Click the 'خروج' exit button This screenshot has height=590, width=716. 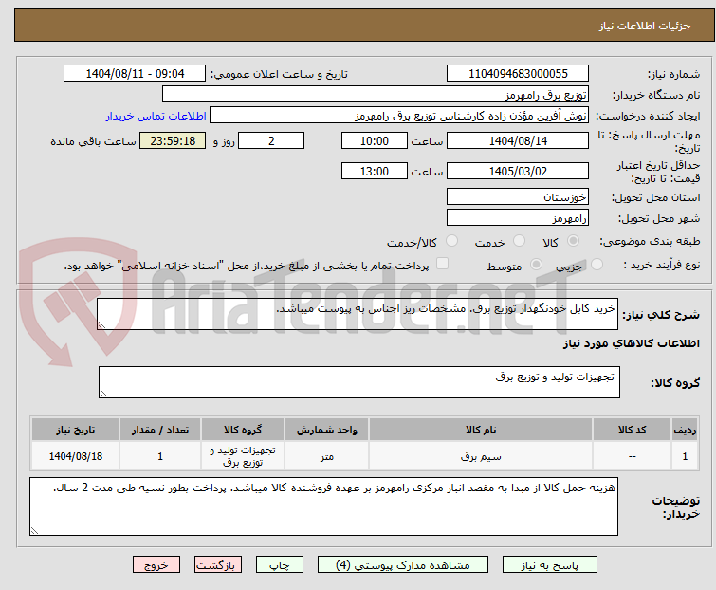tap(156, 565)
